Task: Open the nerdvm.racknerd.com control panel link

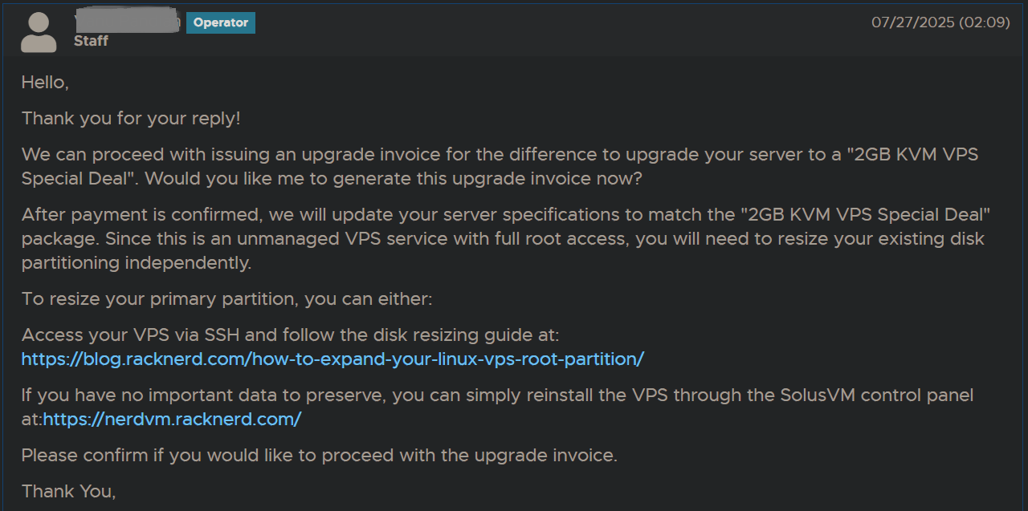Action: (172, 419)
